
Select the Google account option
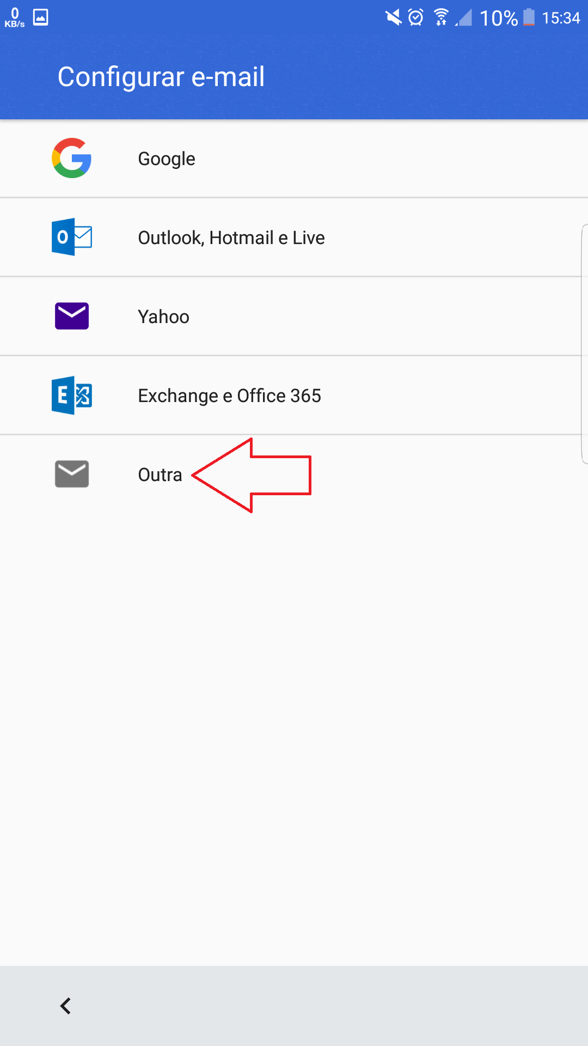point(294,159)
